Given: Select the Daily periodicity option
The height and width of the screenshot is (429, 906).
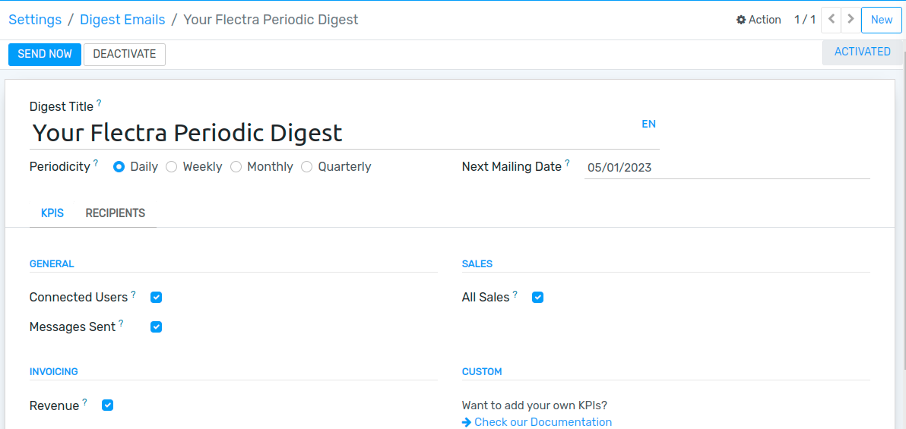Looking at the screenshot, I should pyautogui.click(x=119, y=167).
